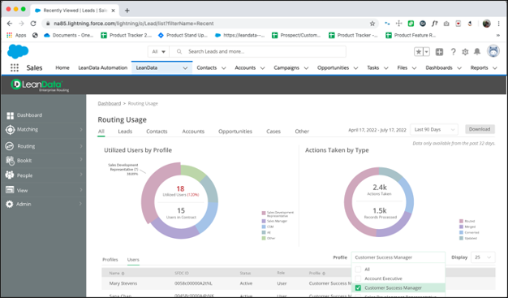Screen dimensions: 508x298
Task: Switch to the Contacts usage tab
Action: (x=157, y=132)
